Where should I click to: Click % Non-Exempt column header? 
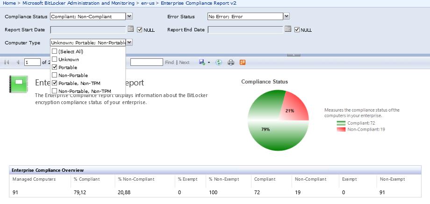224,179
